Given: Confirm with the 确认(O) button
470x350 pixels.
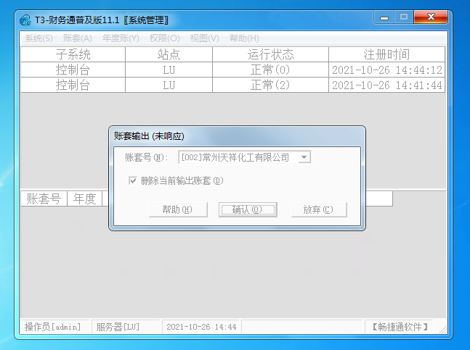Looking at the screenshot, I should tap(248, 209).
